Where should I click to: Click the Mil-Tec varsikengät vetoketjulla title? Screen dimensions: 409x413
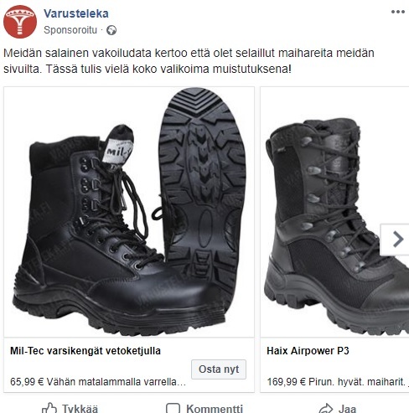(85, 351)
